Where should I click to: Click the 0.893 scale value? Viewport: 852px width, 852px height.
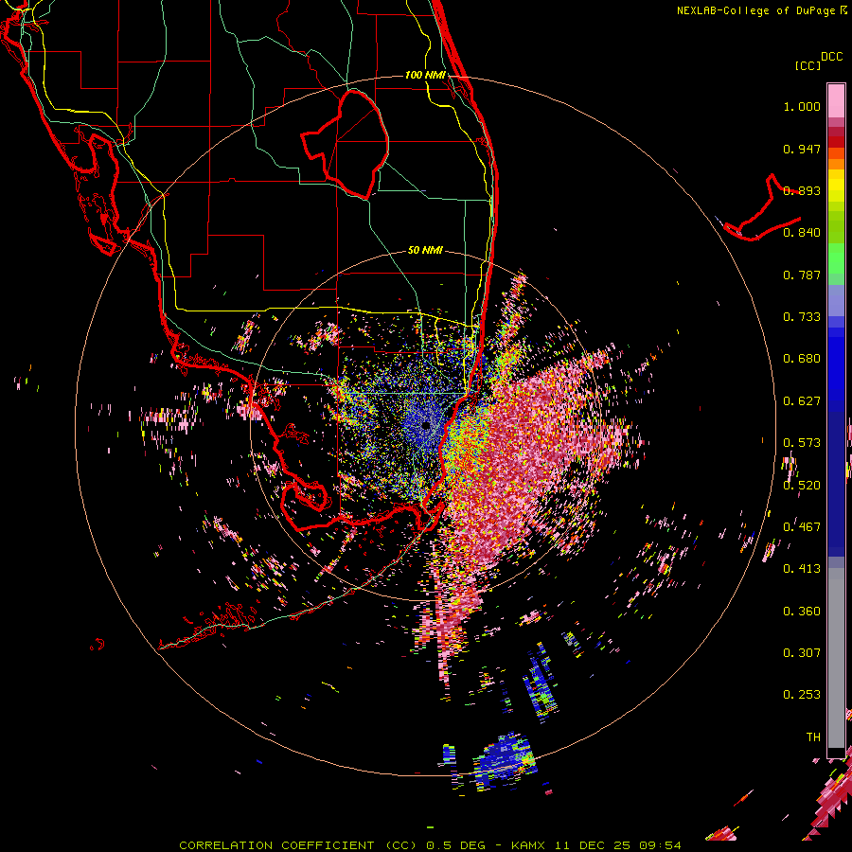802,190
